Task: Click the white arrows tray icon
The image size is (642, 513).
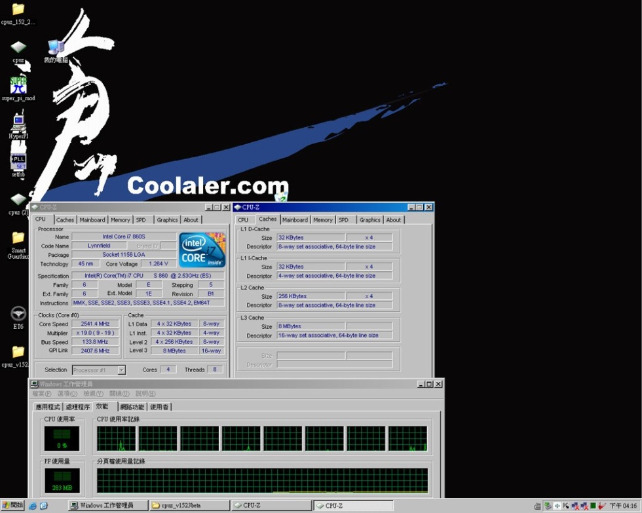Action: 557,506
